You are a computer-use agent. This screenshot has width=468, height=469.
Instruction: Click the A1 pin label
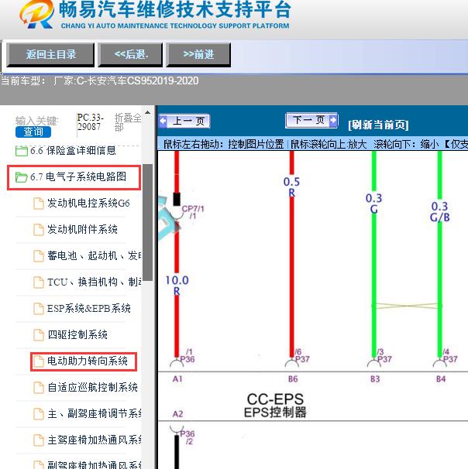(x=177, y=379)
